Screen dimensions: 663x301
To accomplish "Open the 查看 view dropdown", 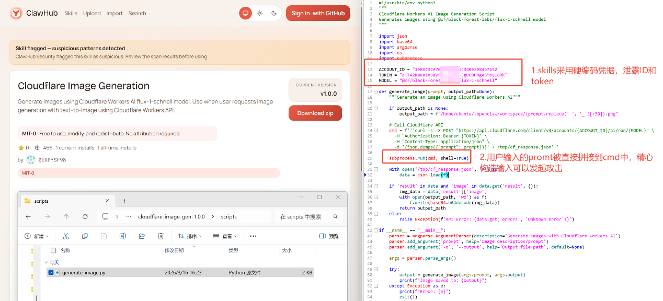I will [226, 236].
